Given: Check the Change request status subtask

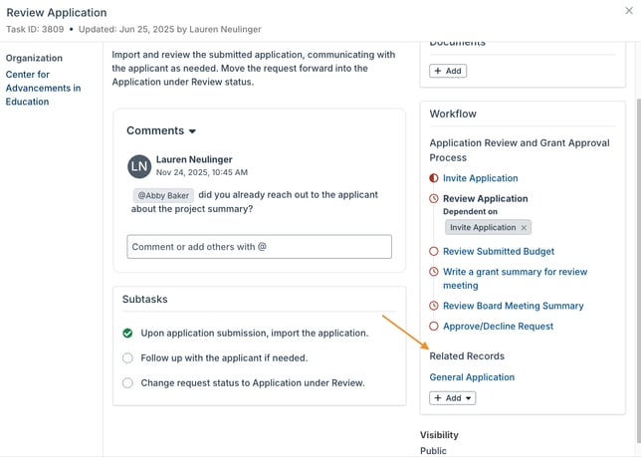Looking at the screenshot, I should (x=127, y=383).
